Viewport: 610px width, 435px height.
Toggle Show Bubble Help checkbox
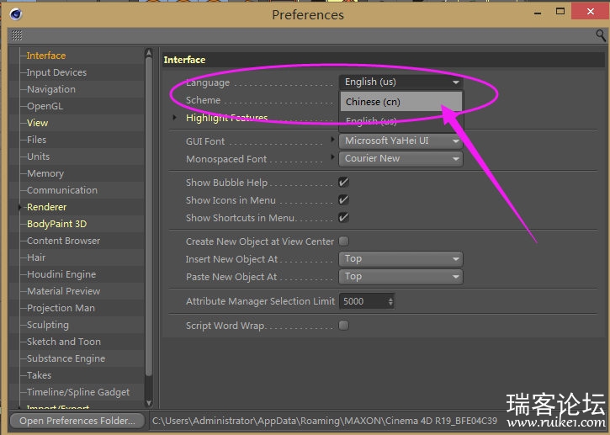tap(343, 182)
